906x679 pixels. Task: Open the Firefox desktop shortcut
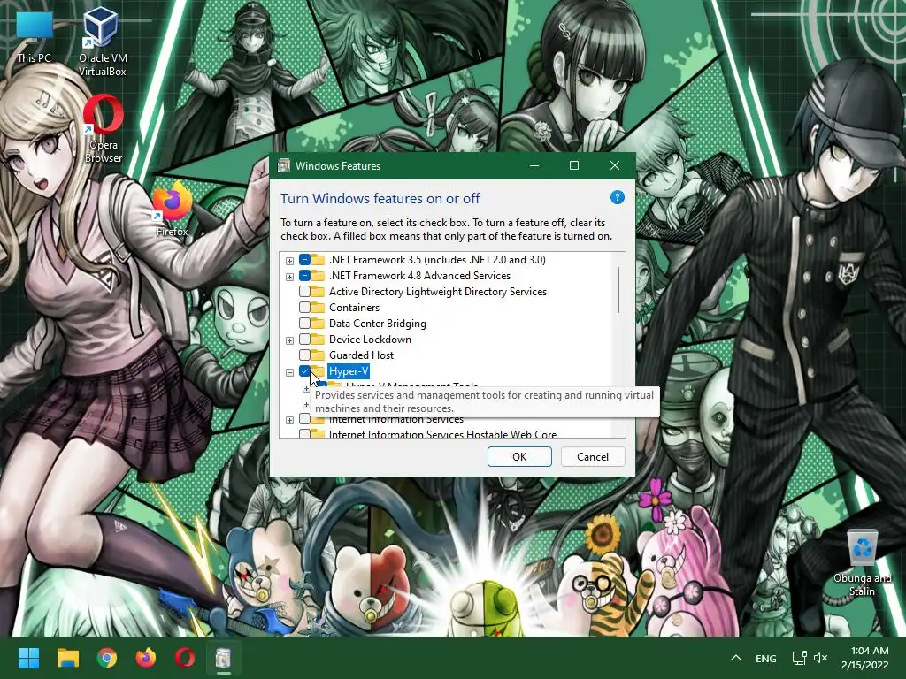[x=172, y=209]
